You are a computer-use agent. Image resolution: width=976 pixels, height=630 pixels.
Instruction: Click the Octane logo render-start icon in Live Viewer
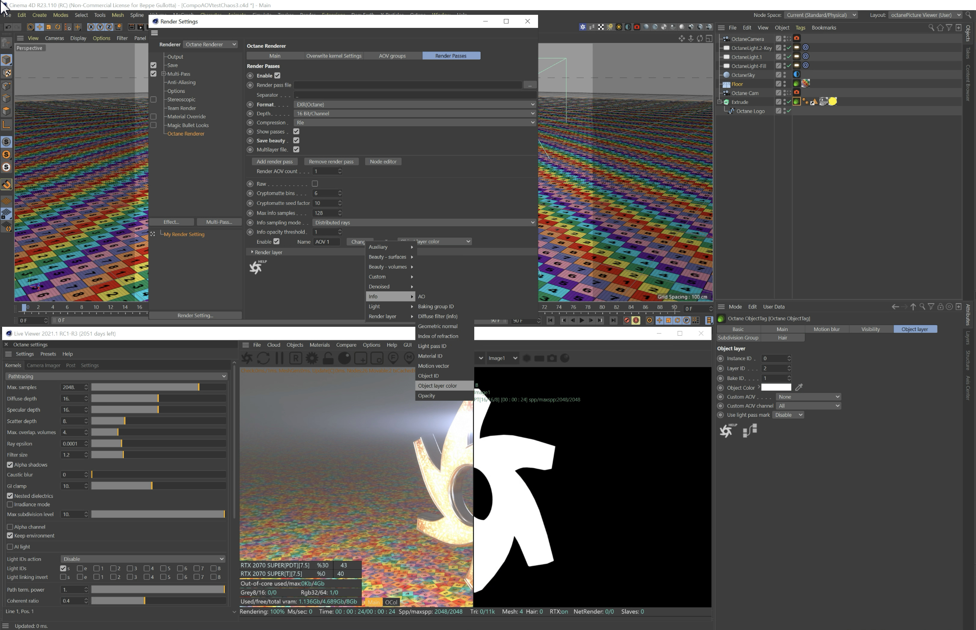247,358
